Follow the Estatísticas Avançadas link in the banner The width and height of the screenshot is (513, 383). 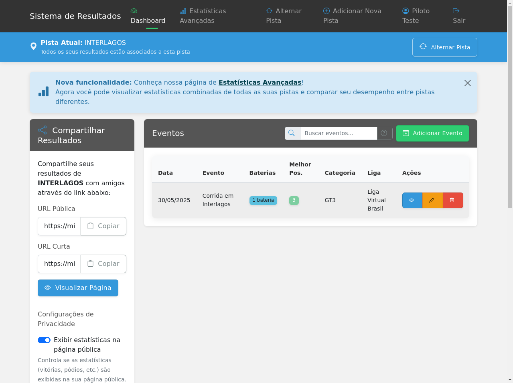point(260,82)
